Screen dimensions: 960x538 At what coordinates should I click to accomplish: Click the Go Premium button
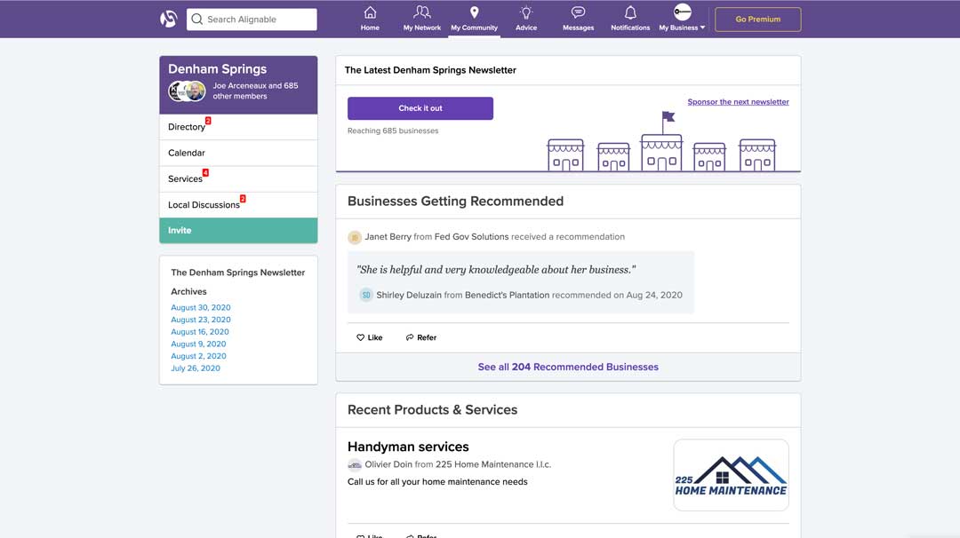point(758,19)
